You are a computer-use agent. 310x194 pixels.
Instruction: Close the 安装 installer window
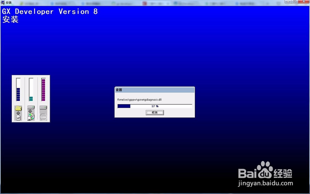click(x=304, y=2)
